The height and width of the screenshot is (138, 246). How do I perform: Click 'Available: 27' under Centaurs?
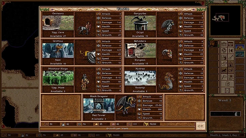tap(58, 36)
